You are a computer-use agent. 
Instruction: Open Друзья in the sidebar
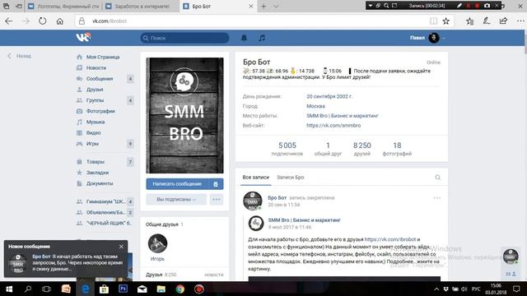[95, 90]
